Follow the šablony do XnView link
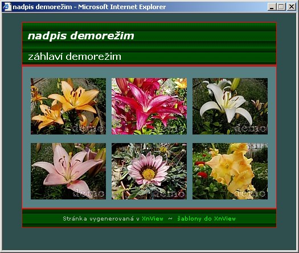The width and height of the screenshot is (299, 253). tap(206, 219)
